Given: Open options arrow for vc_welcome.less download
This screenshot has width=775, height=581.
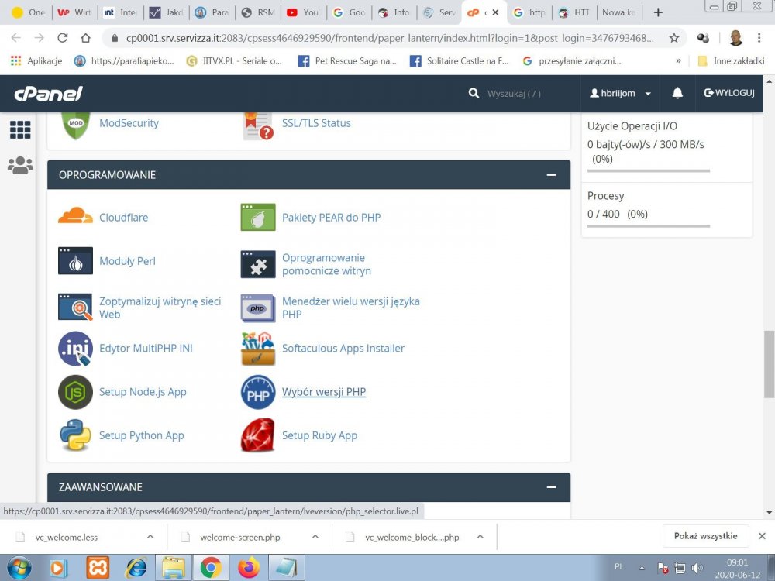Looking at the screenshot, I should tap(150, 537).
